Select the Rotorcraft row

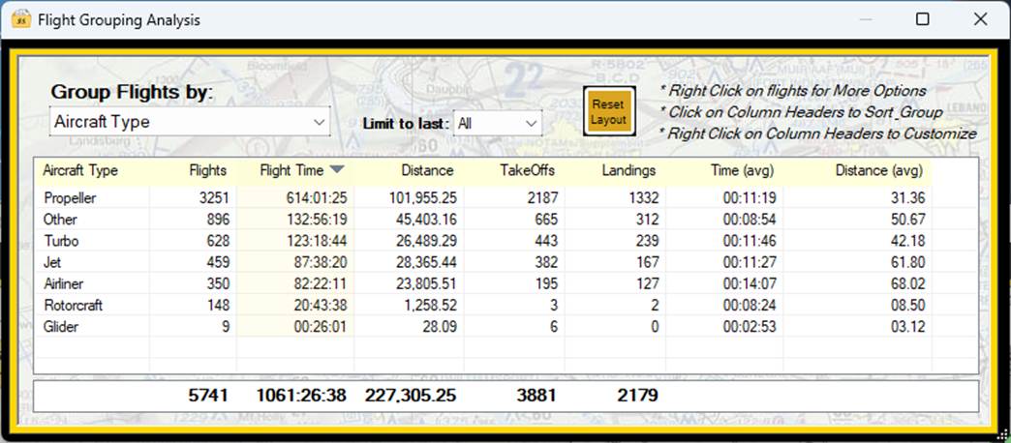483,306
